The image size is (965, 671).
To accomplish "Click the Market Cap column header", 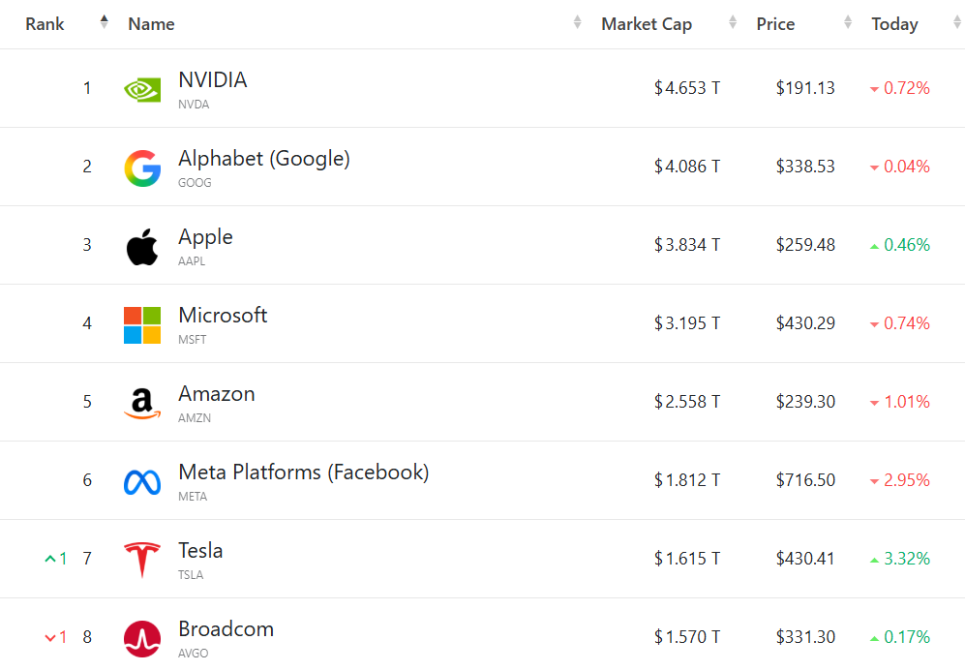I will coord(647,24).
